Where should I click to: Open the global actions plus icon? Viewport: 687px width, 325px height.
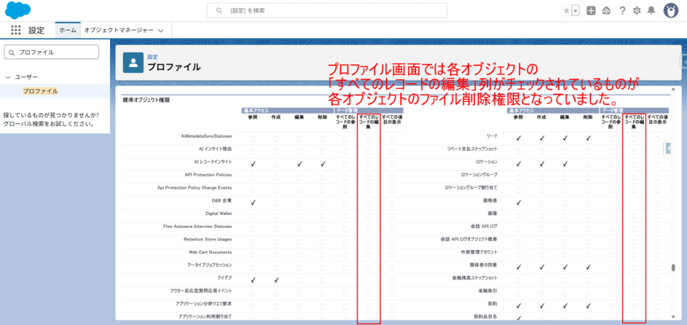591,11
